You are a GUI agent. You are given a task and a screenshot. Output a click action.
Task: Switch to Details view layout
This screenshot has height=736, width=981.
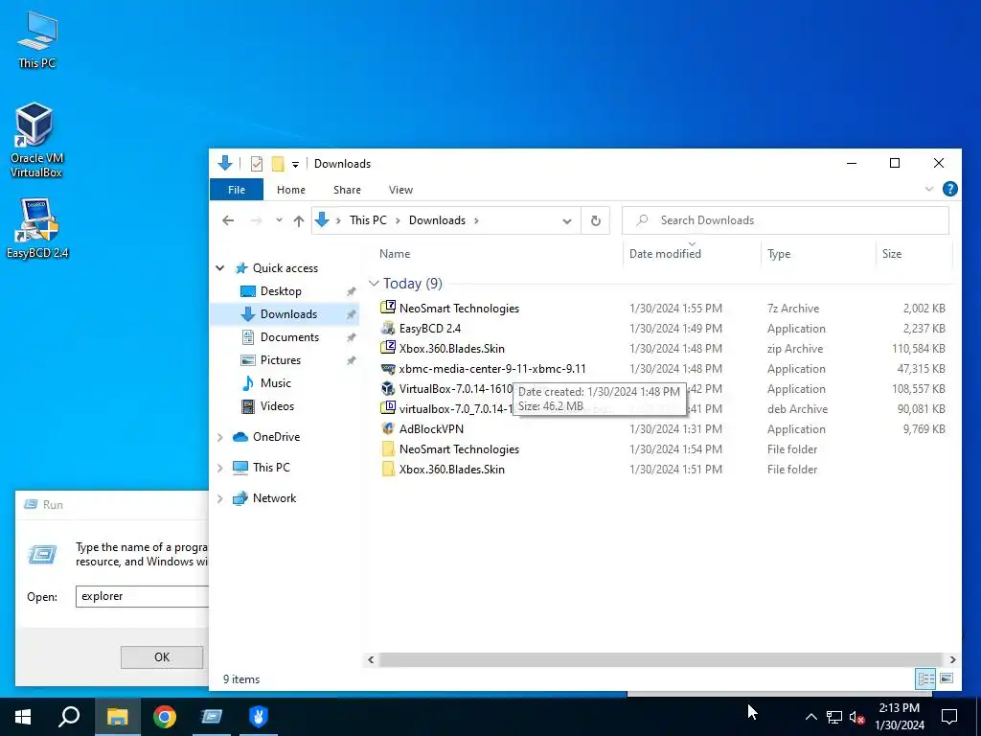point(926,678)
